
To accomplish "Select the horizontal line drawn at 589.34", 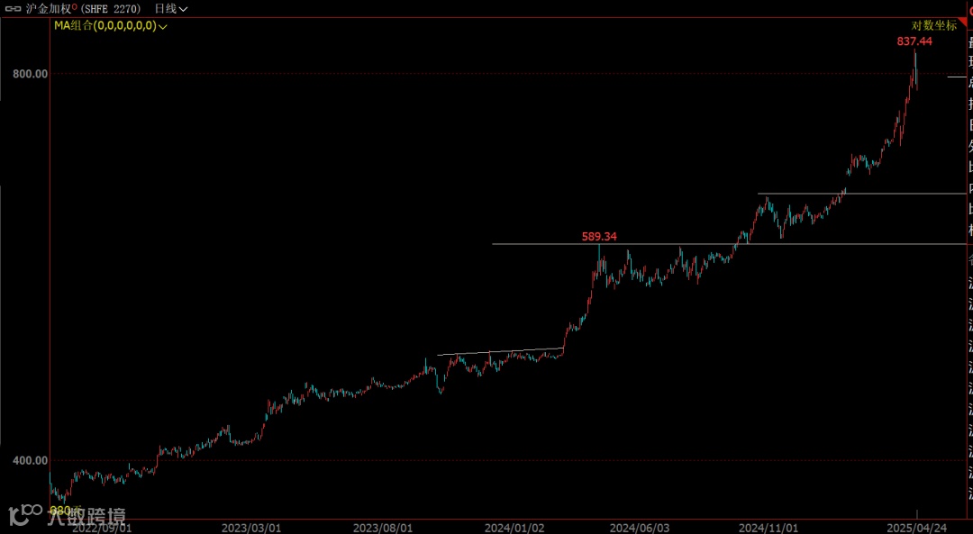I will pyautogui.click(x=729, y=244).
